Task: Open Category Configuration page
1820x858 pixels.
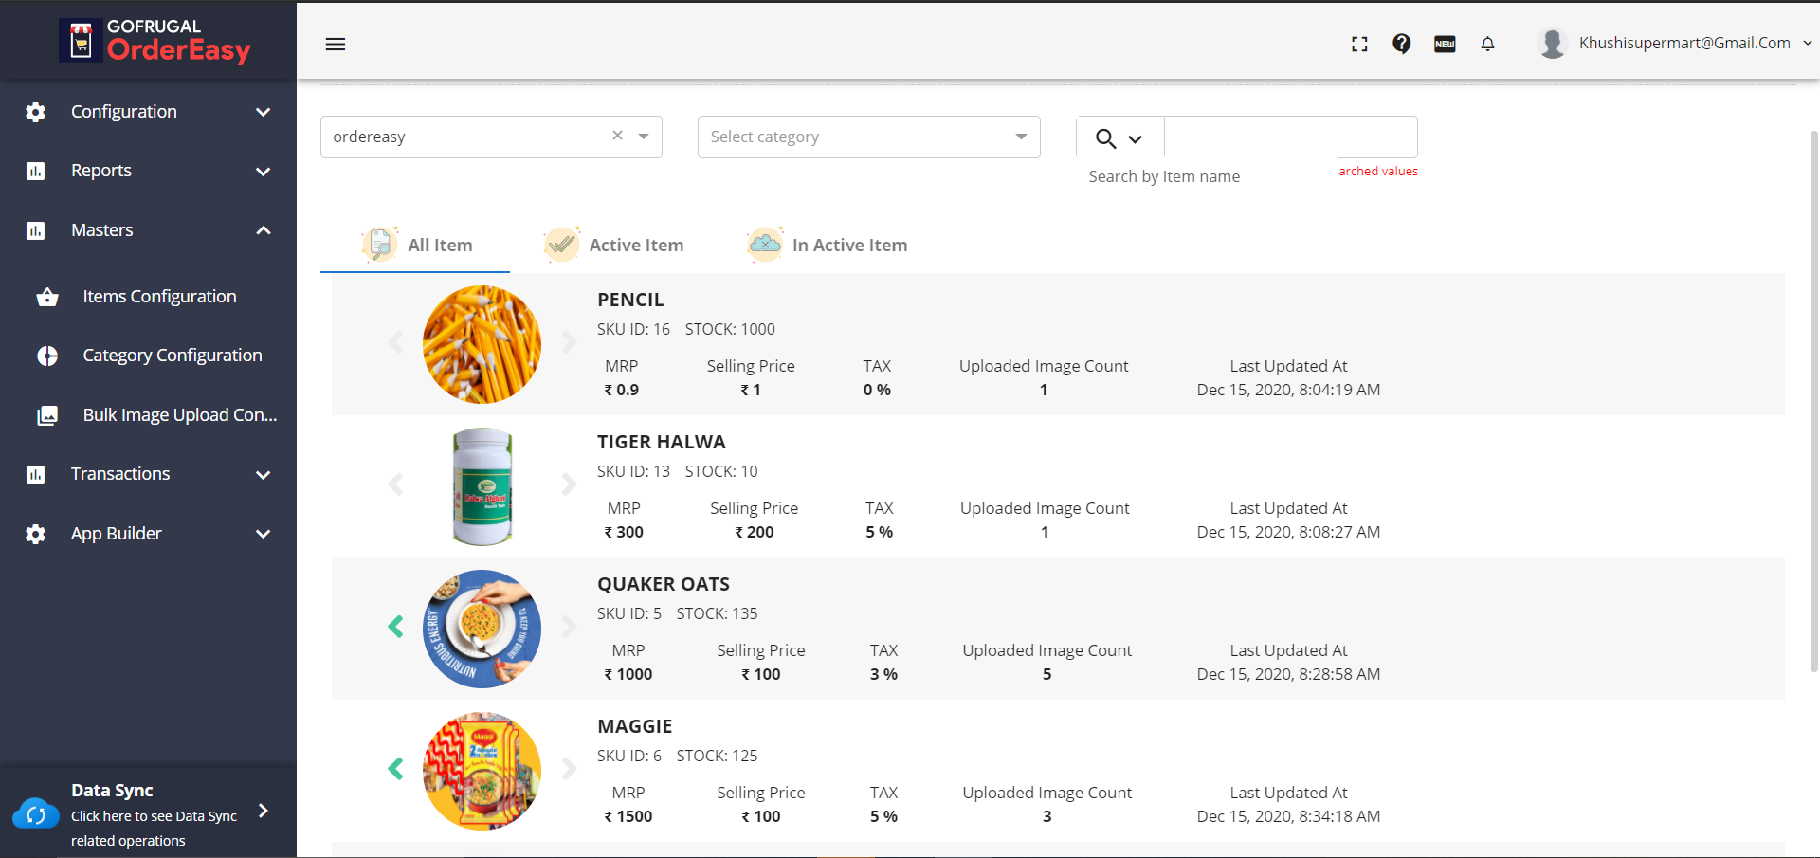Action: coord(172,356)
